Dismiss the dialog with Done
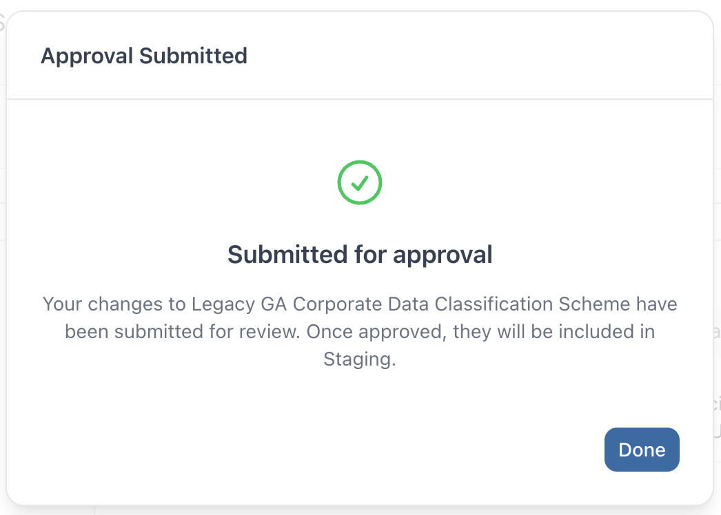The height and width of the screenshot is (515, 721). 641,449
